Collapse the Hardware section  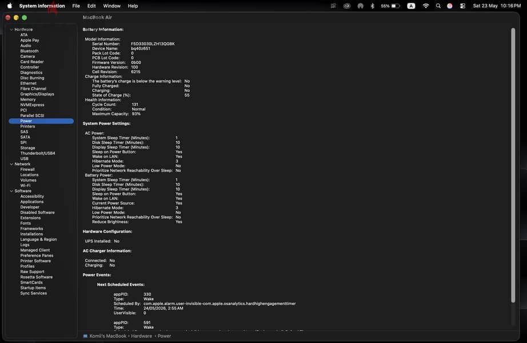click(x=11, y=30)
